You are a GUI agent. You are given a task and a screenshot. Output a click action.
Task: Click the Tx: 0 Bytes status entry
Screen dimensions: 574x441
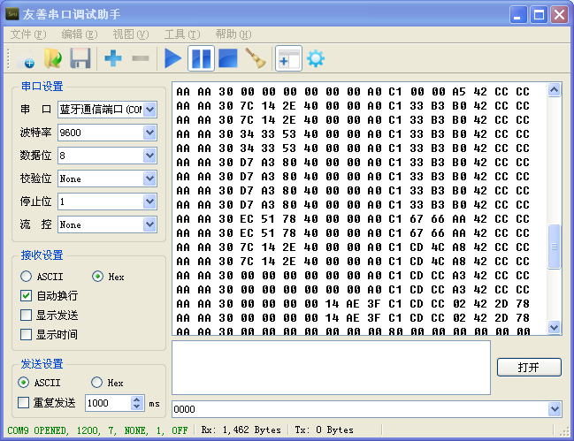coord(324,430)
